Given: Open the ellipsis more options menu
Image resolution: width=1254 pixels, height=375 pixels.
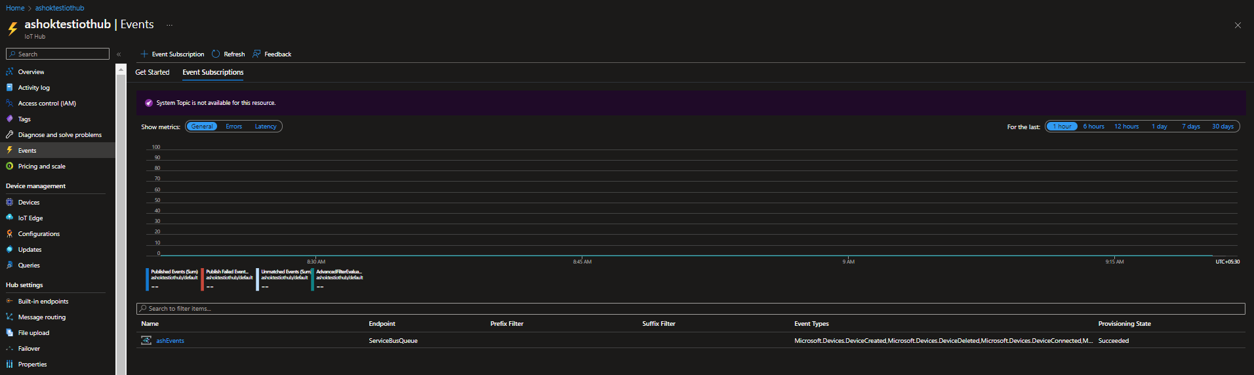Looking at the screenshot, I should pyautogui.click(x=169, y=25).
